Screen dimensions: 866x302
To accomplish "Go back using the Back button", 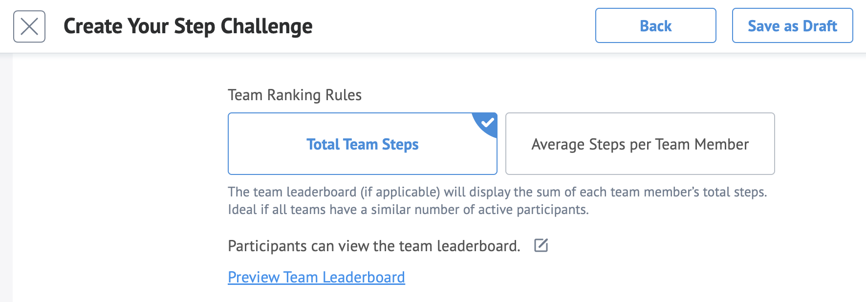I will [x=655, y=25].
